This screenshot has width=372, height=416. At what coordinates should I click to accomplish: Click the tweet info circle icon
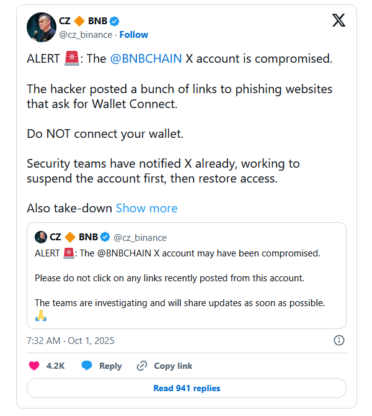(339, 340)
